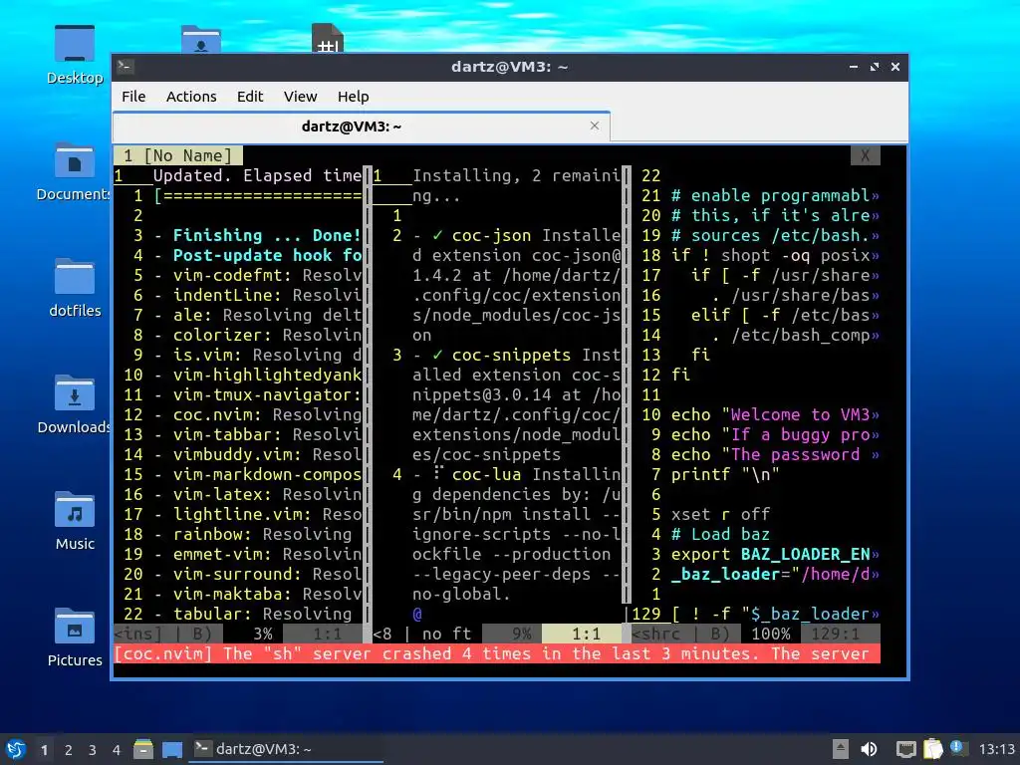Open the Pictures folder icon

point(74,627)
